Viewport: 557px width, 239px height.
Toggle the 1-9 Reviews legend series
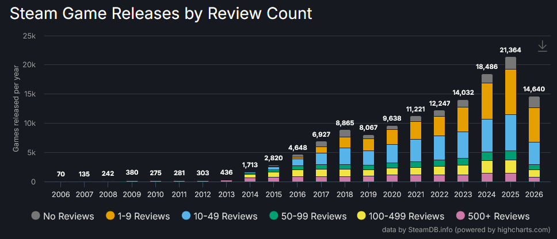[x=138, y=216]
